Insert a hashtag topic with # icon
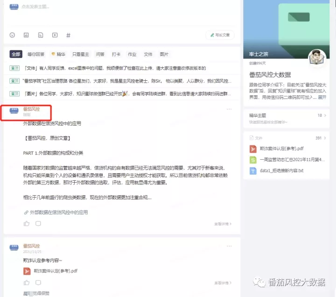 click(68, 35)
